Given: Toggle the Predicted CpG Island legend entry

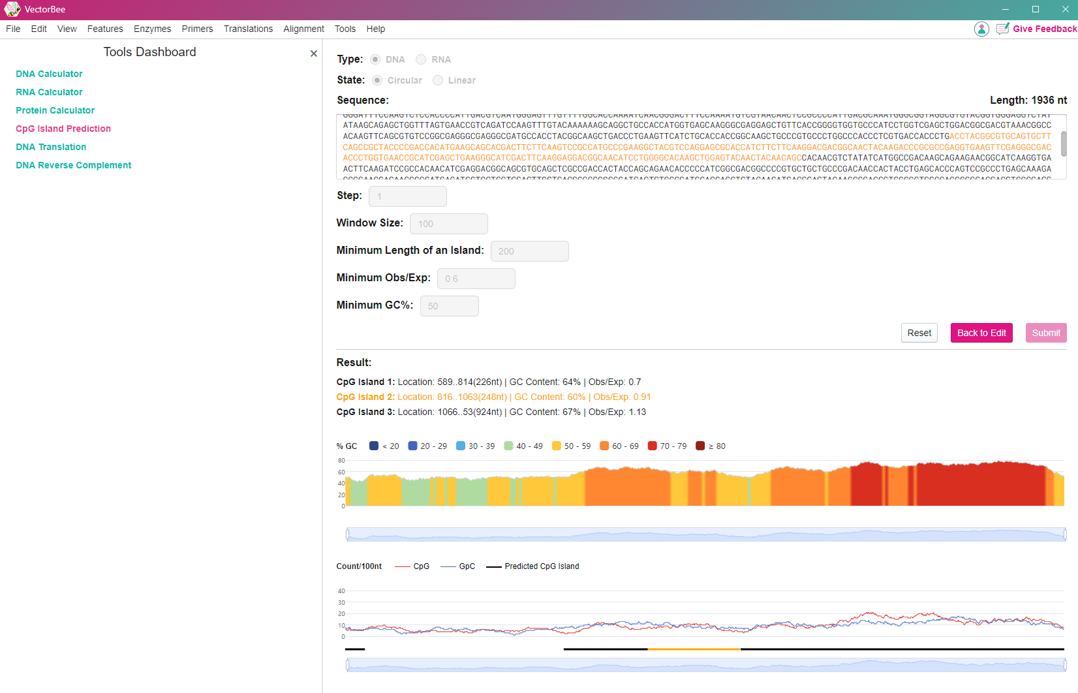Looking at the screenshot, I should [x=532, y=566].
